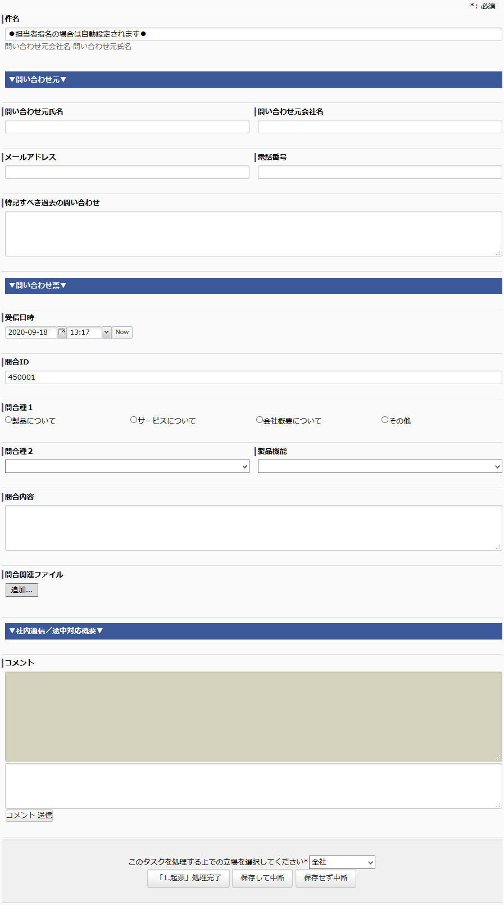Select the その他 radio option
This screenshot has height=905, width=504.
385,420
